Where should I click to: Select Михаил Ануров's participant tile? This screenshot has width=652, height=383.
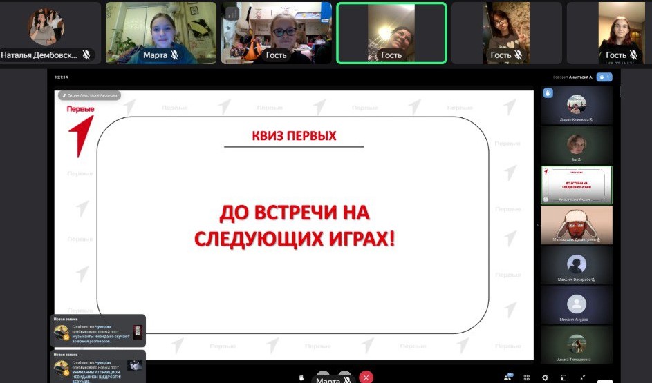click(x=576, y=305)
